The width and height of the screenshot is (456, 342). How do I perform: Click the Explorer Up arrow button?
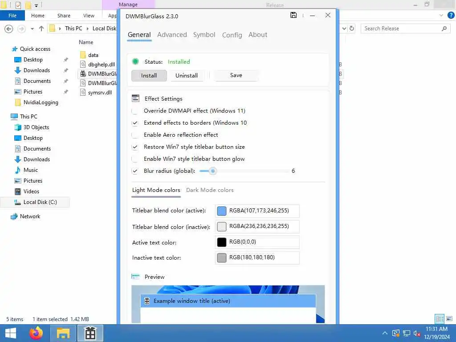(x=41, y=28)
